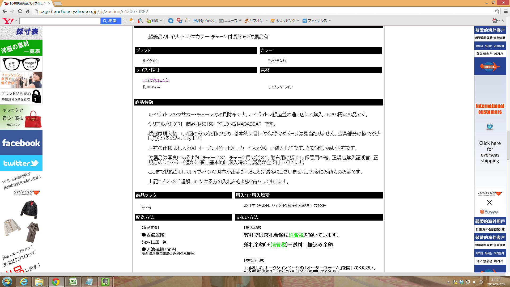The height and width of the screenshot is (287, 510).
Task: Click the add-bookmark star icon in Yahoo toolbar
Action: (x=179, y=20)
